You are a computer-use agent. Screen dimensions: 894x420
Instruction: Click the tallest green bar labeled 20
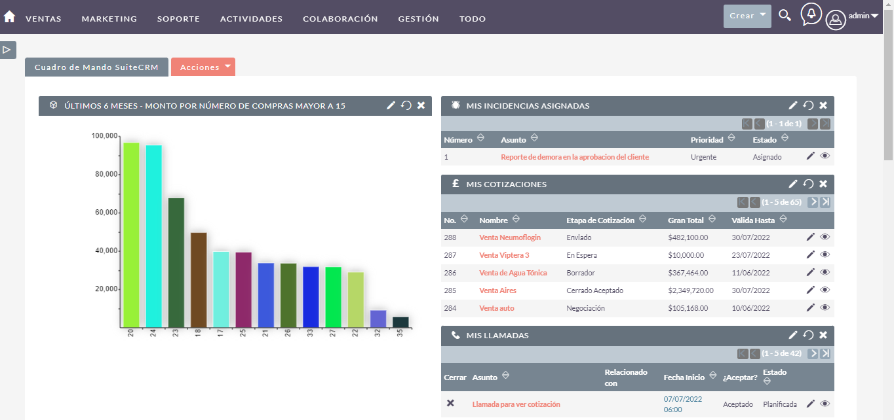click(131, 234)
